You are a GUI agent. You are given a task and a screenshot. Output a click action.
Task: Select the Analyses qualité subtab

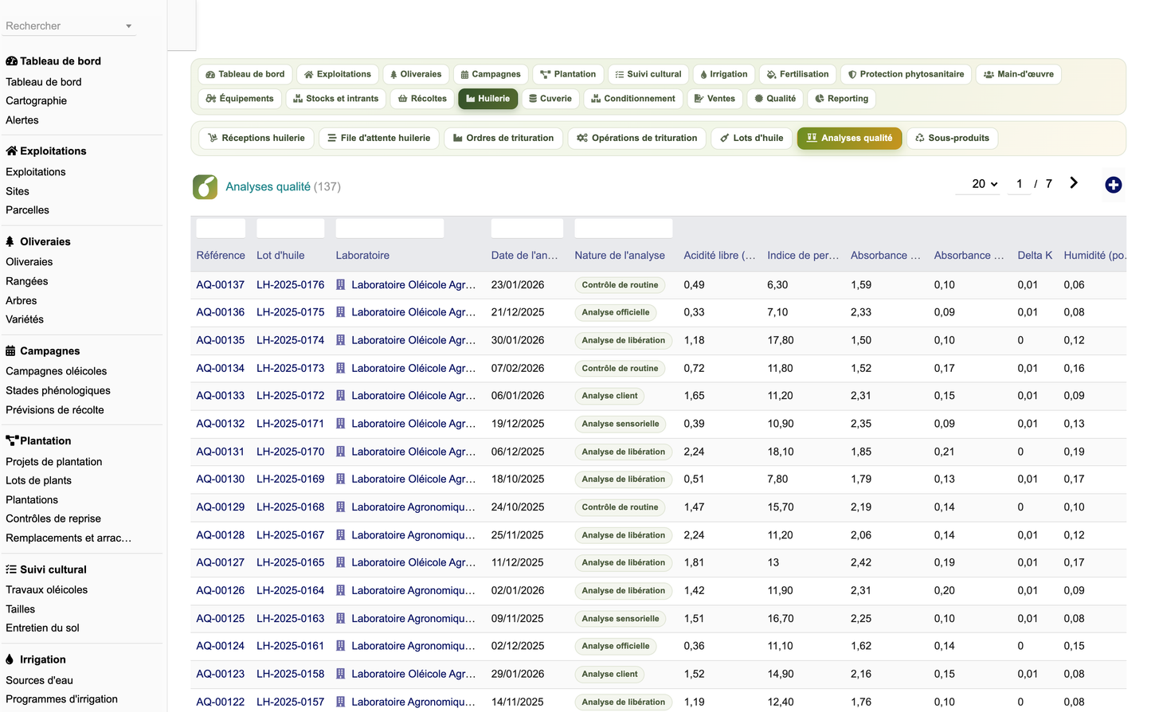[x=849, y=138]
